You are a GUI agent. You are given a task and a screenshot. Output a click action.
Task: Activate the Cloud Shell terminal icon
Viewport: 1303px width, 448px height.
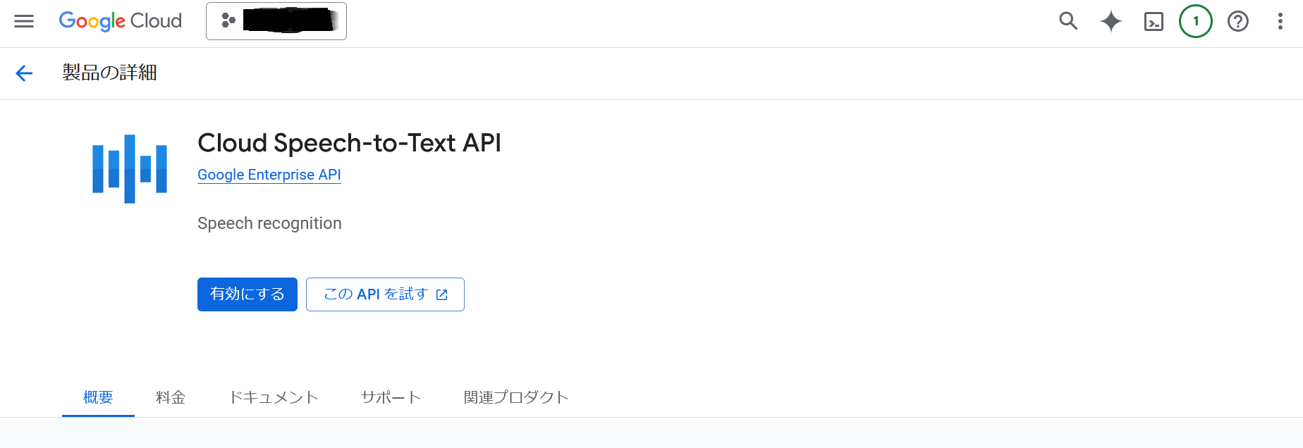pos(1154,22)
